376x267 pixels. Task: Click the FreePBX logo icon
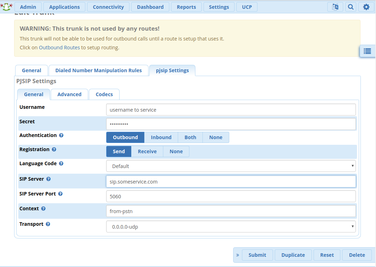(x=6, y=6)
